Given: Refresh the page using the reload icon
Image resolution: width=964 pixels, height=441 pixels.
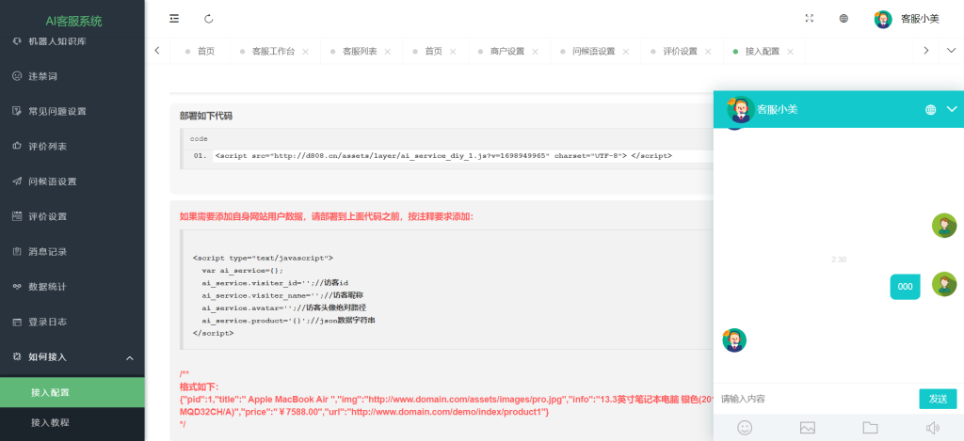Looking at the screenshot, I should pos(208,19).
